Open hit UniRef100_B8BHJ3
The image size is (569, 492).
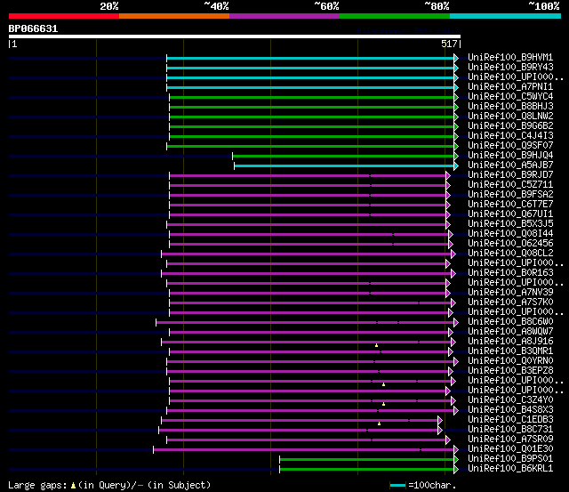pos(510,107)
